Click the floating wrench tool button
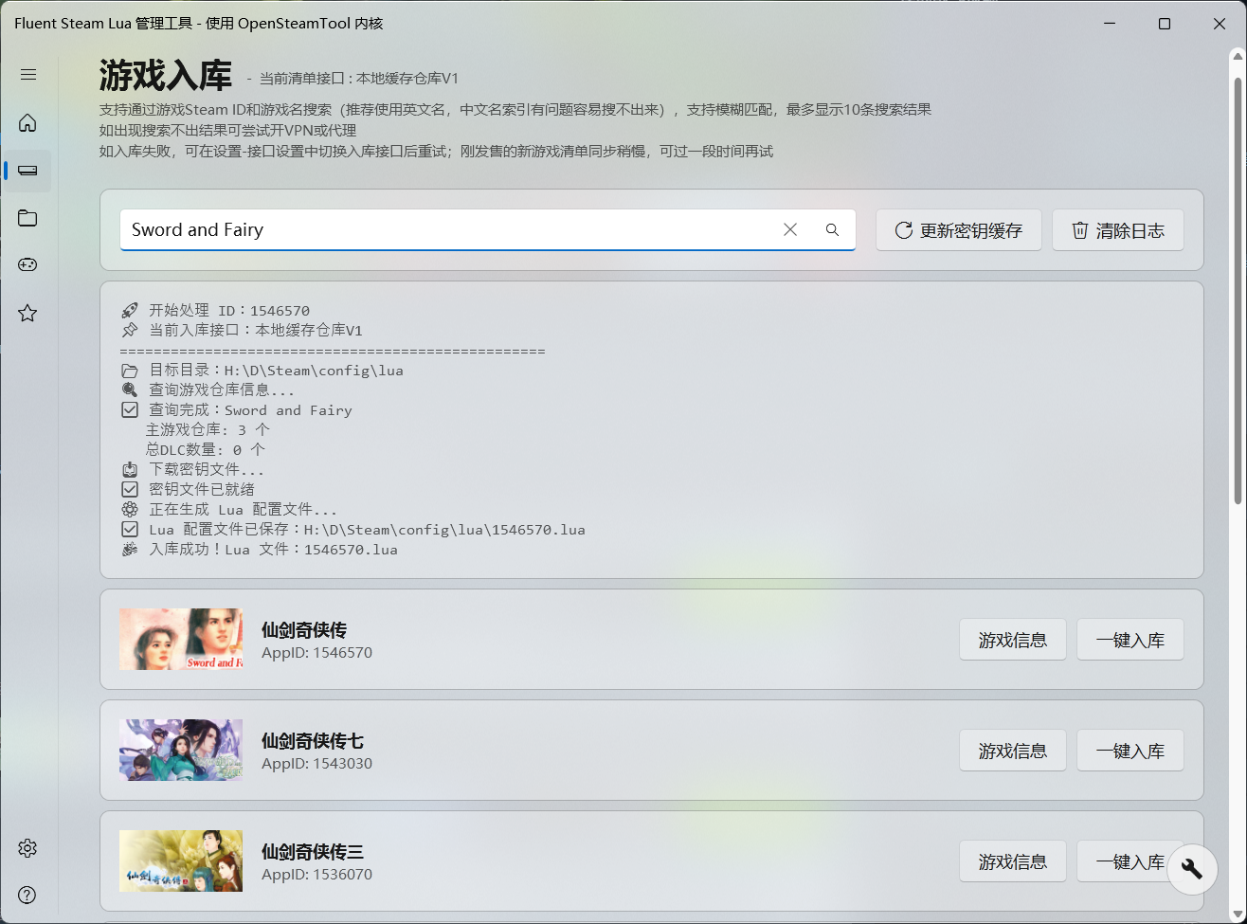This screenshot has height=924, width=1247. pyautogui.click(x=1192, y=869)
